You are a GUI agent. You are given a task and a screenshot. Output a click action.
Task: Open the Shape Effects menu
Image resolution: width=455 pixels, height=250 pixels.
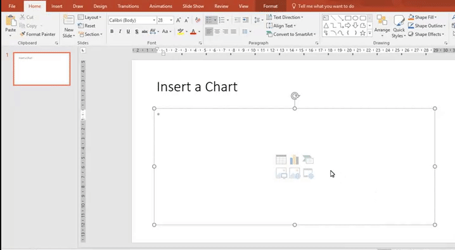coord(426,34)
